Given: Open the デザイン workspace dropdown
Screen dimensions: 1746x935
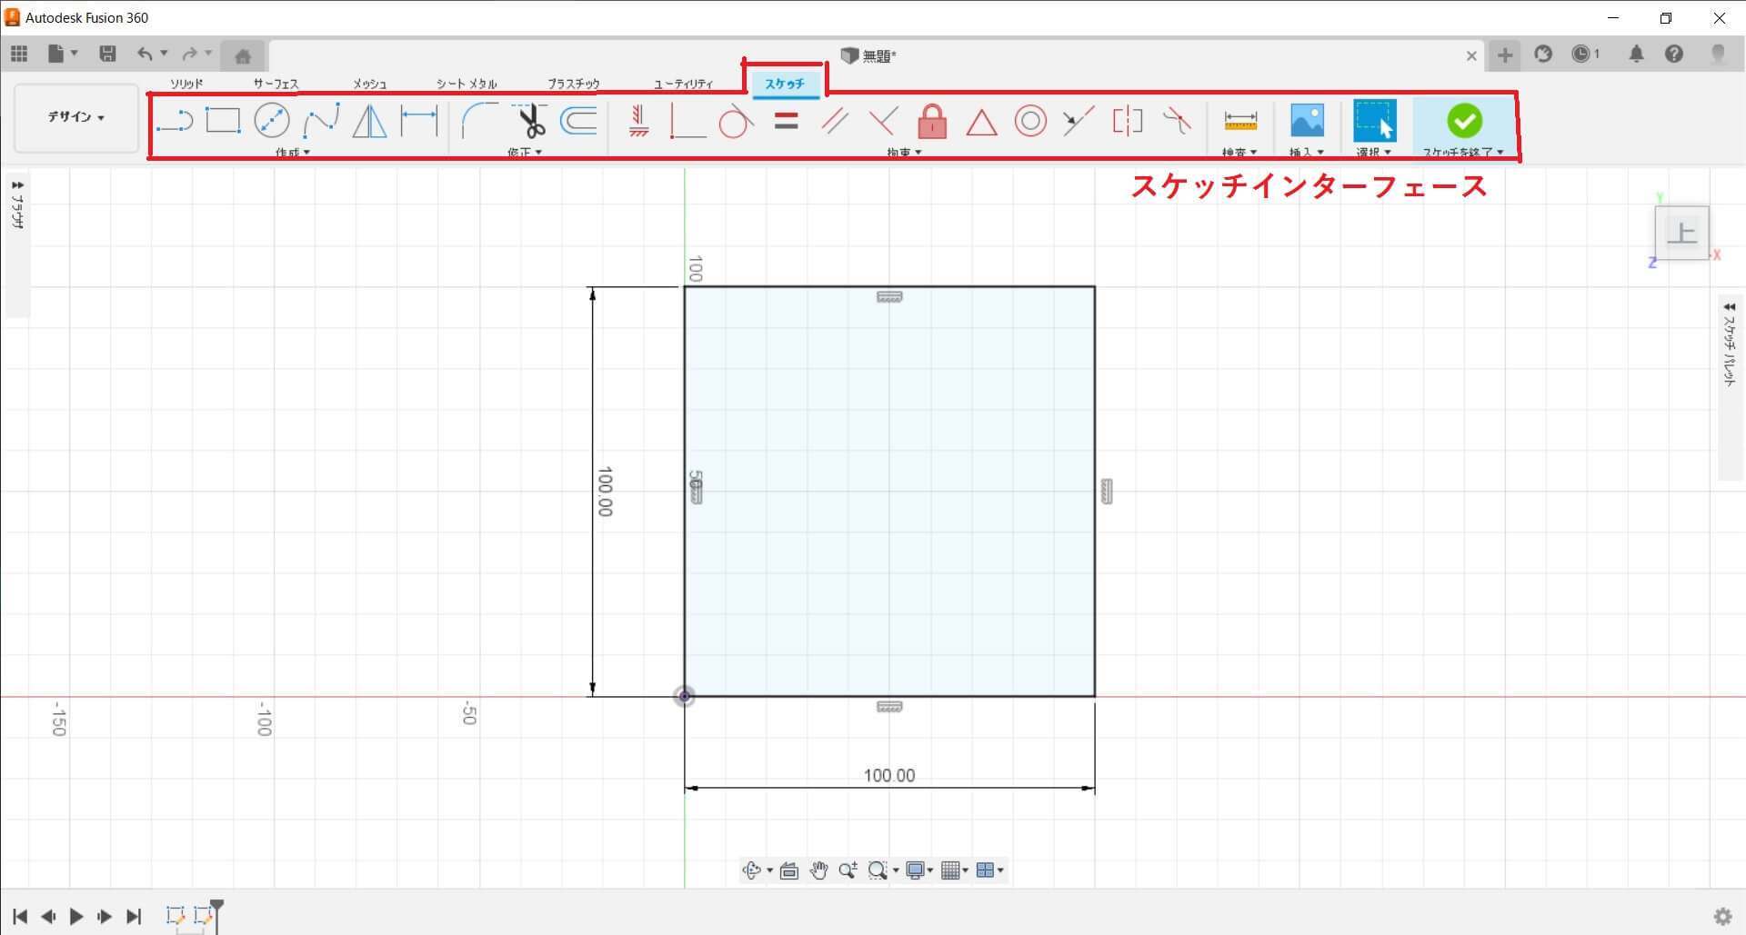Looking at the screenshot, I should 76,117.
